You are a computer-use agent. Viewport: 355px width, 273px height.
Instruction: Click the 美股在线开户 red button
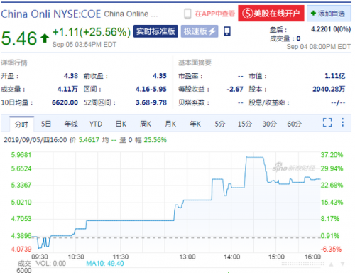coord(271,14)
